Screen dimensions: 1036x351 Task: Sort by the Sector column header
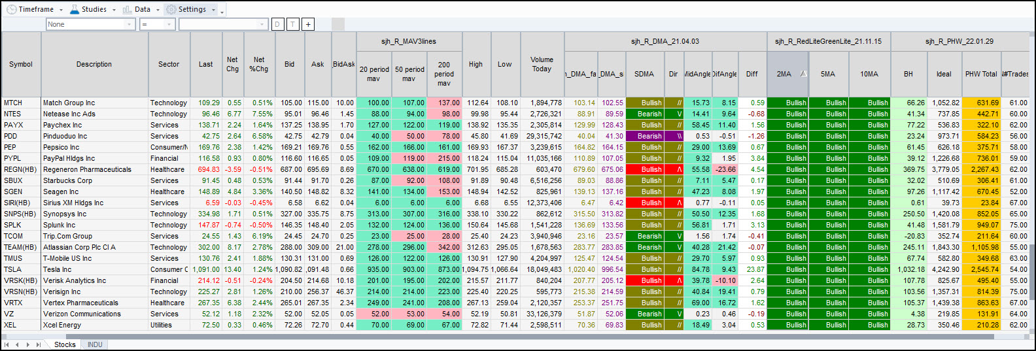pos(169,64)
